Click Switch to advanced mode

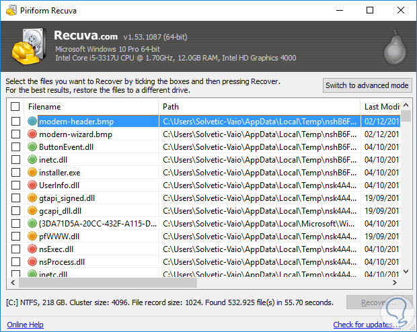point(367,85)
